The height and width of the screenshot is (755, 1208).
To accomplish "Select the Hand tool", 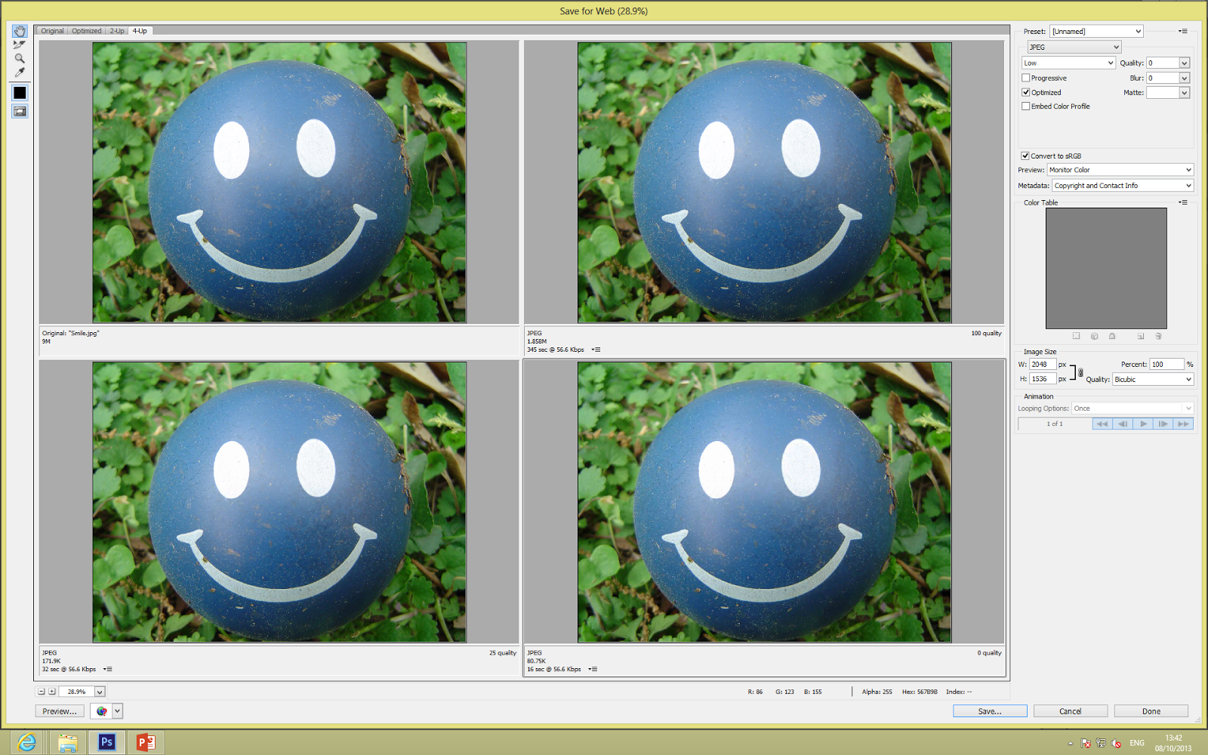I will point(20,31).
